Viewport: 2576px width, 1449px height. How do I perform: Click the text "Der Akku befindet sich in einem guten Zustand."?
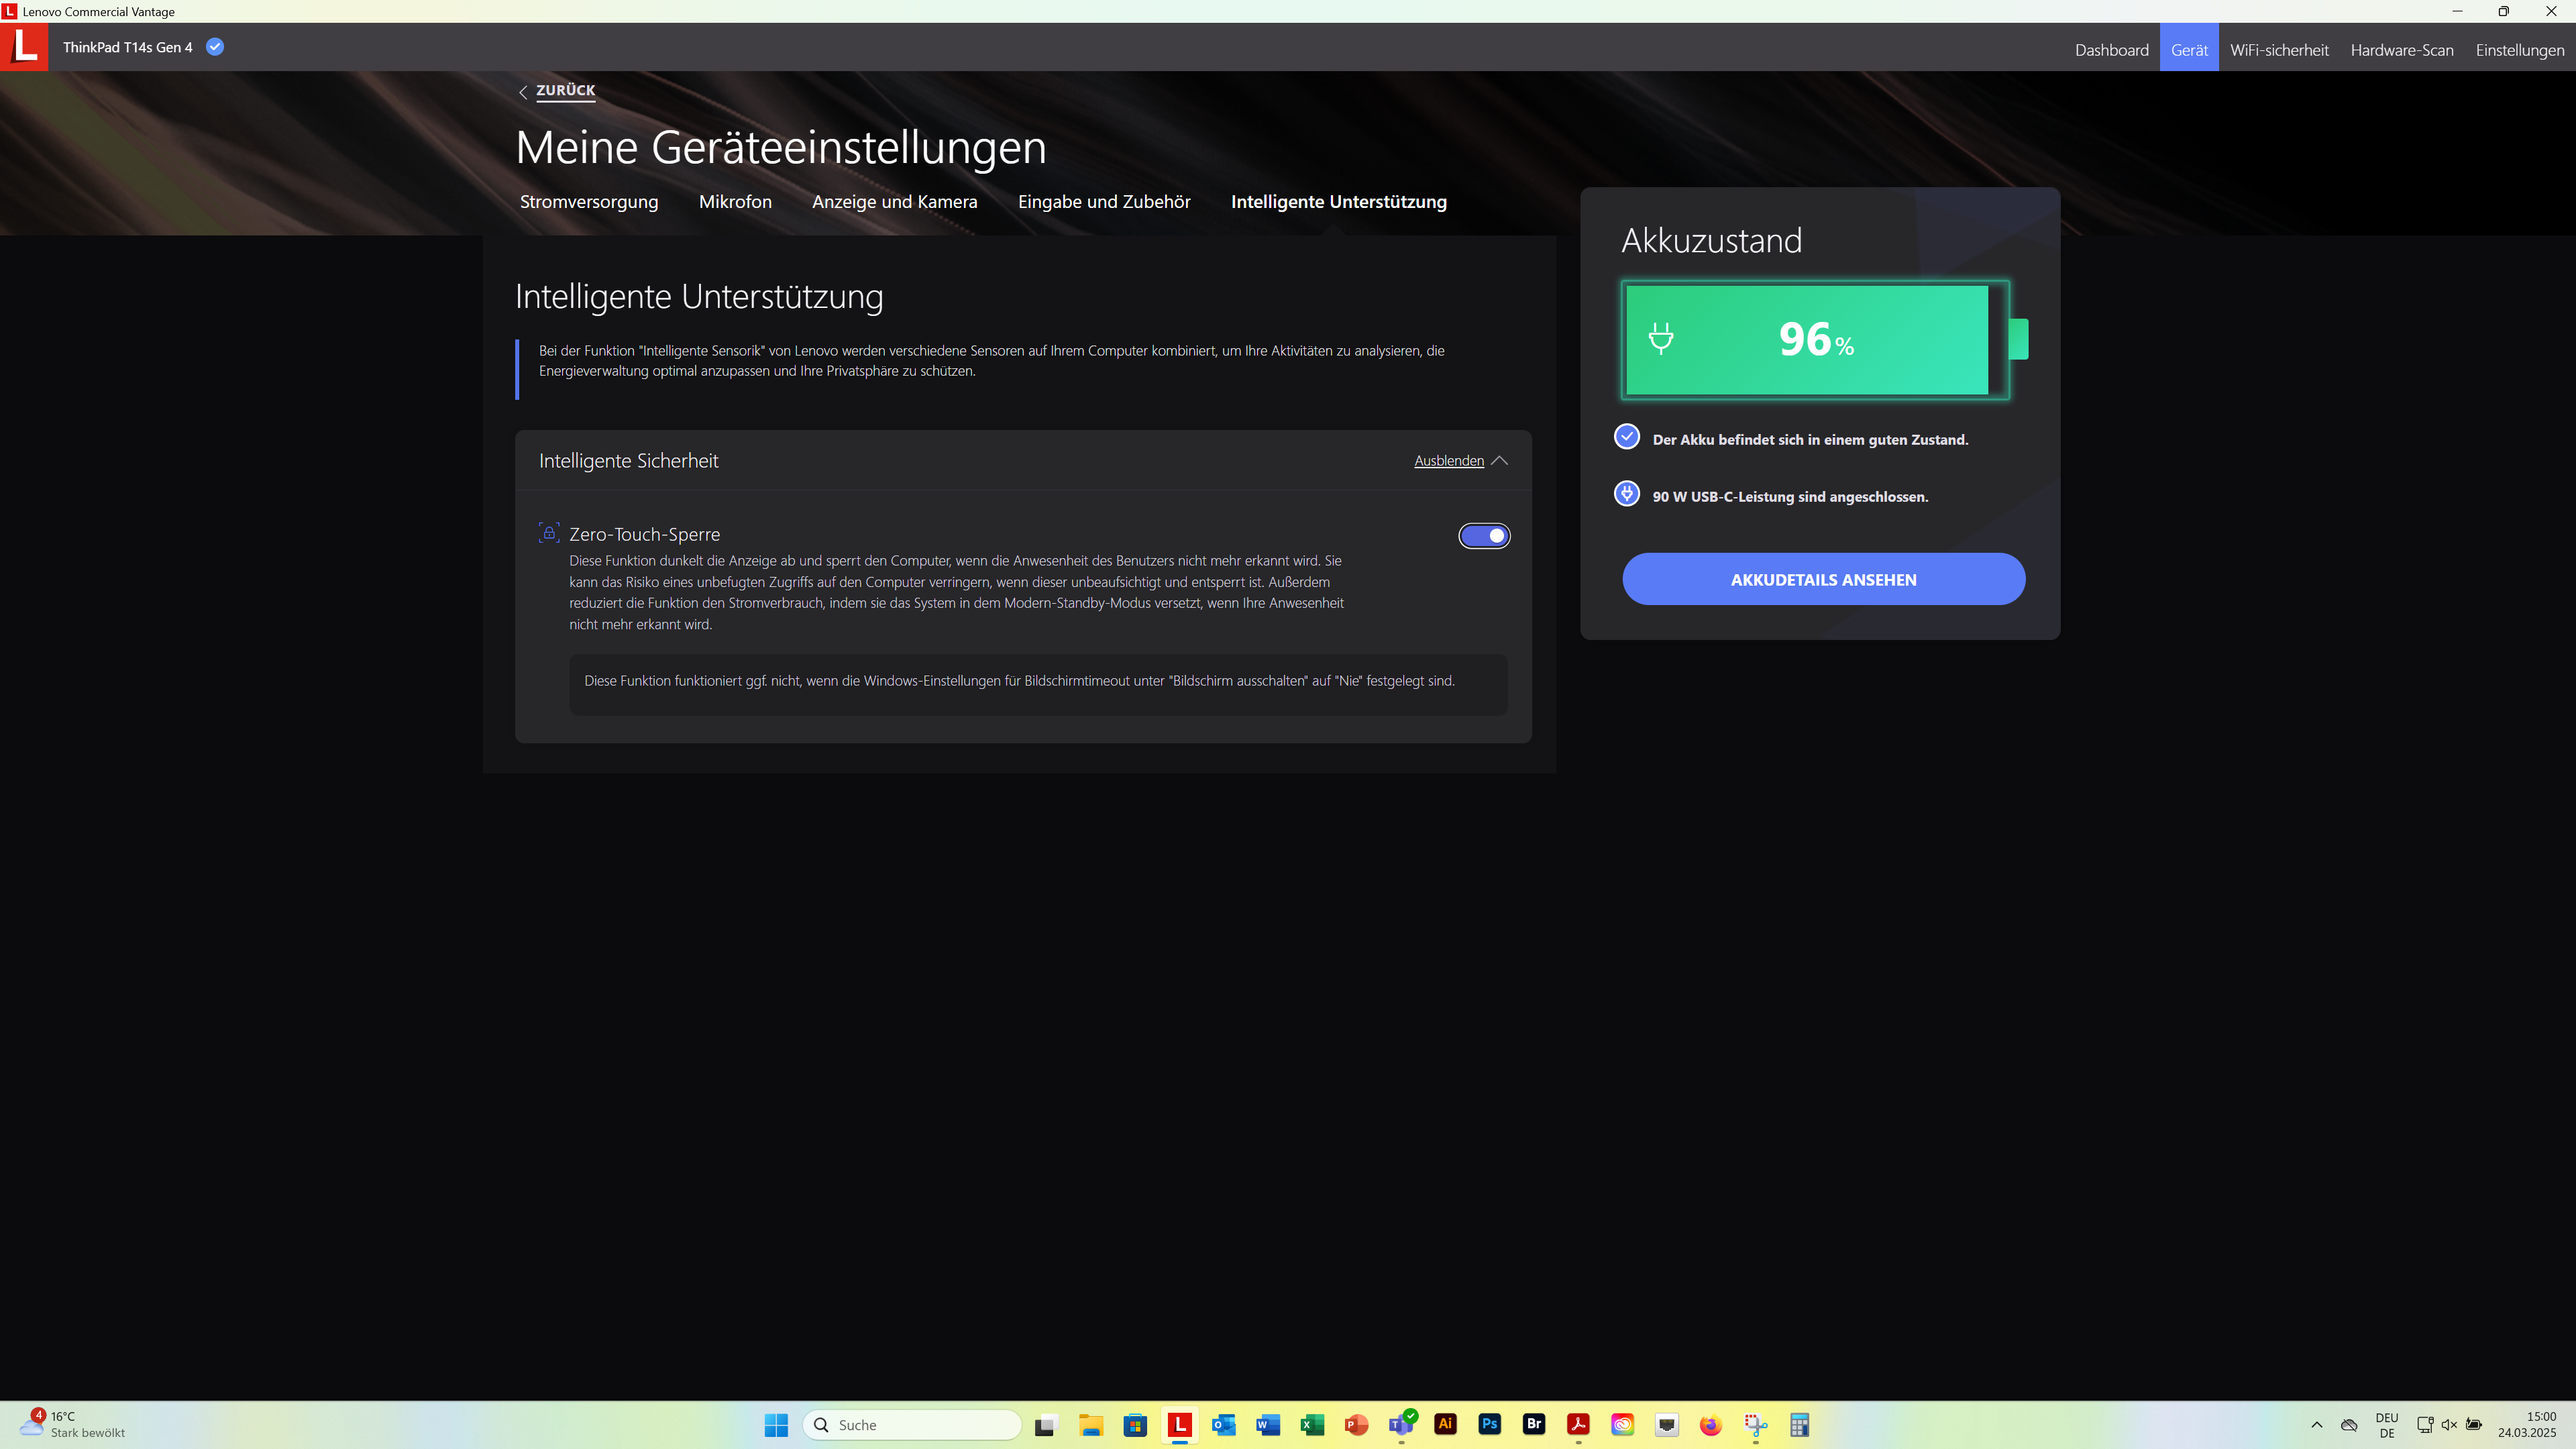(1810, 440)
